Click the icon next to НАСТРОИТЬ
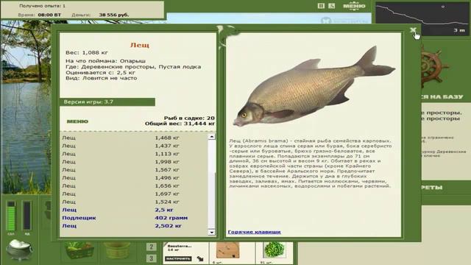The height and width of the screenshot is (265, 471). [x=200, y=258]
